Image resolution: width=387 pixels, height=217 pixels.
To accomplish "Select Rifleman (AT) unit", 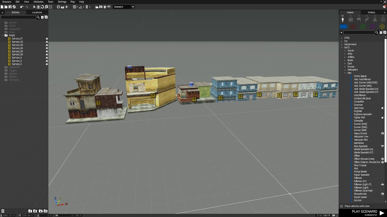I will click(360, 181).
